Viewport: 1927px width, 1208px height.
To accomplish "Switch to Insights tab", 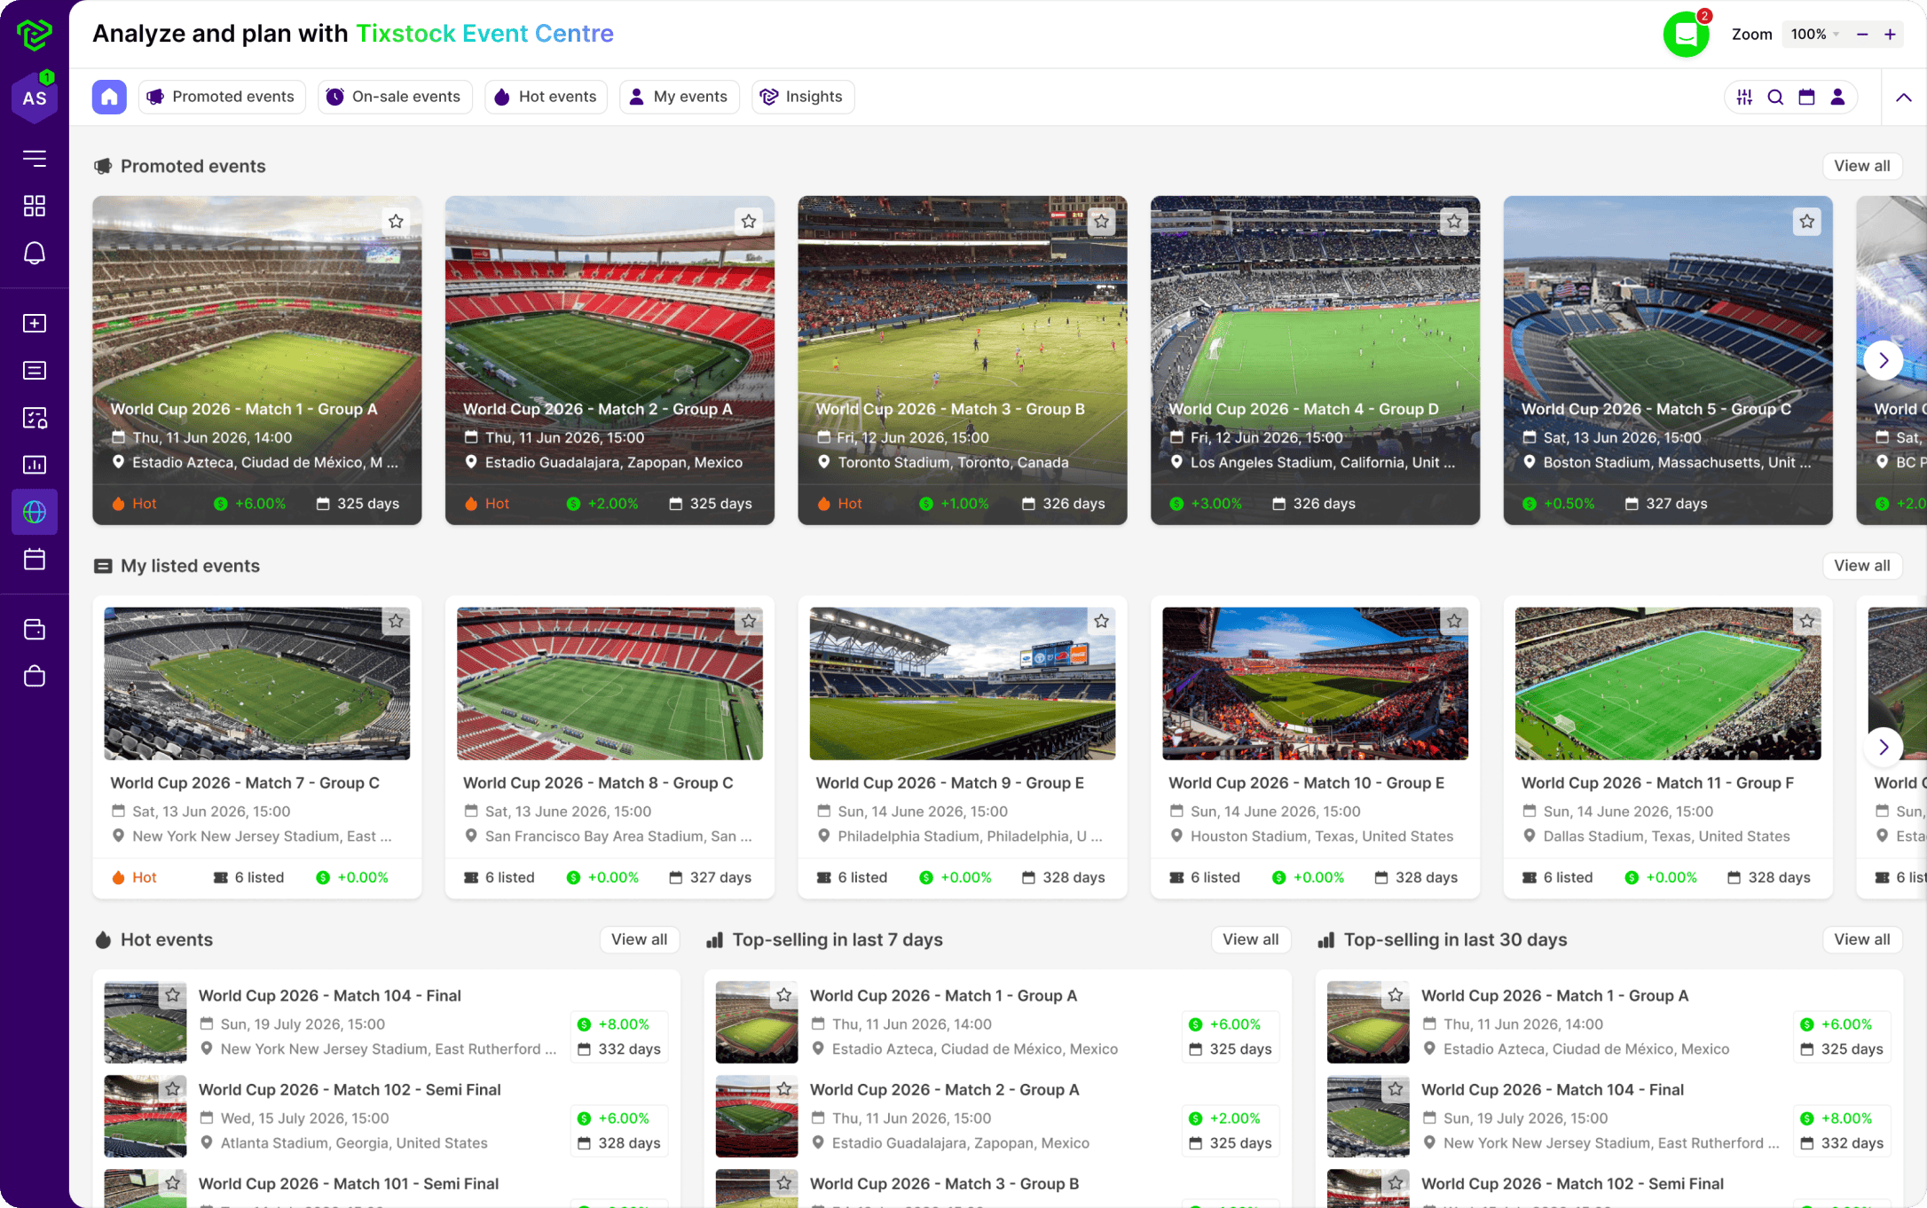I will coord(803,97).
